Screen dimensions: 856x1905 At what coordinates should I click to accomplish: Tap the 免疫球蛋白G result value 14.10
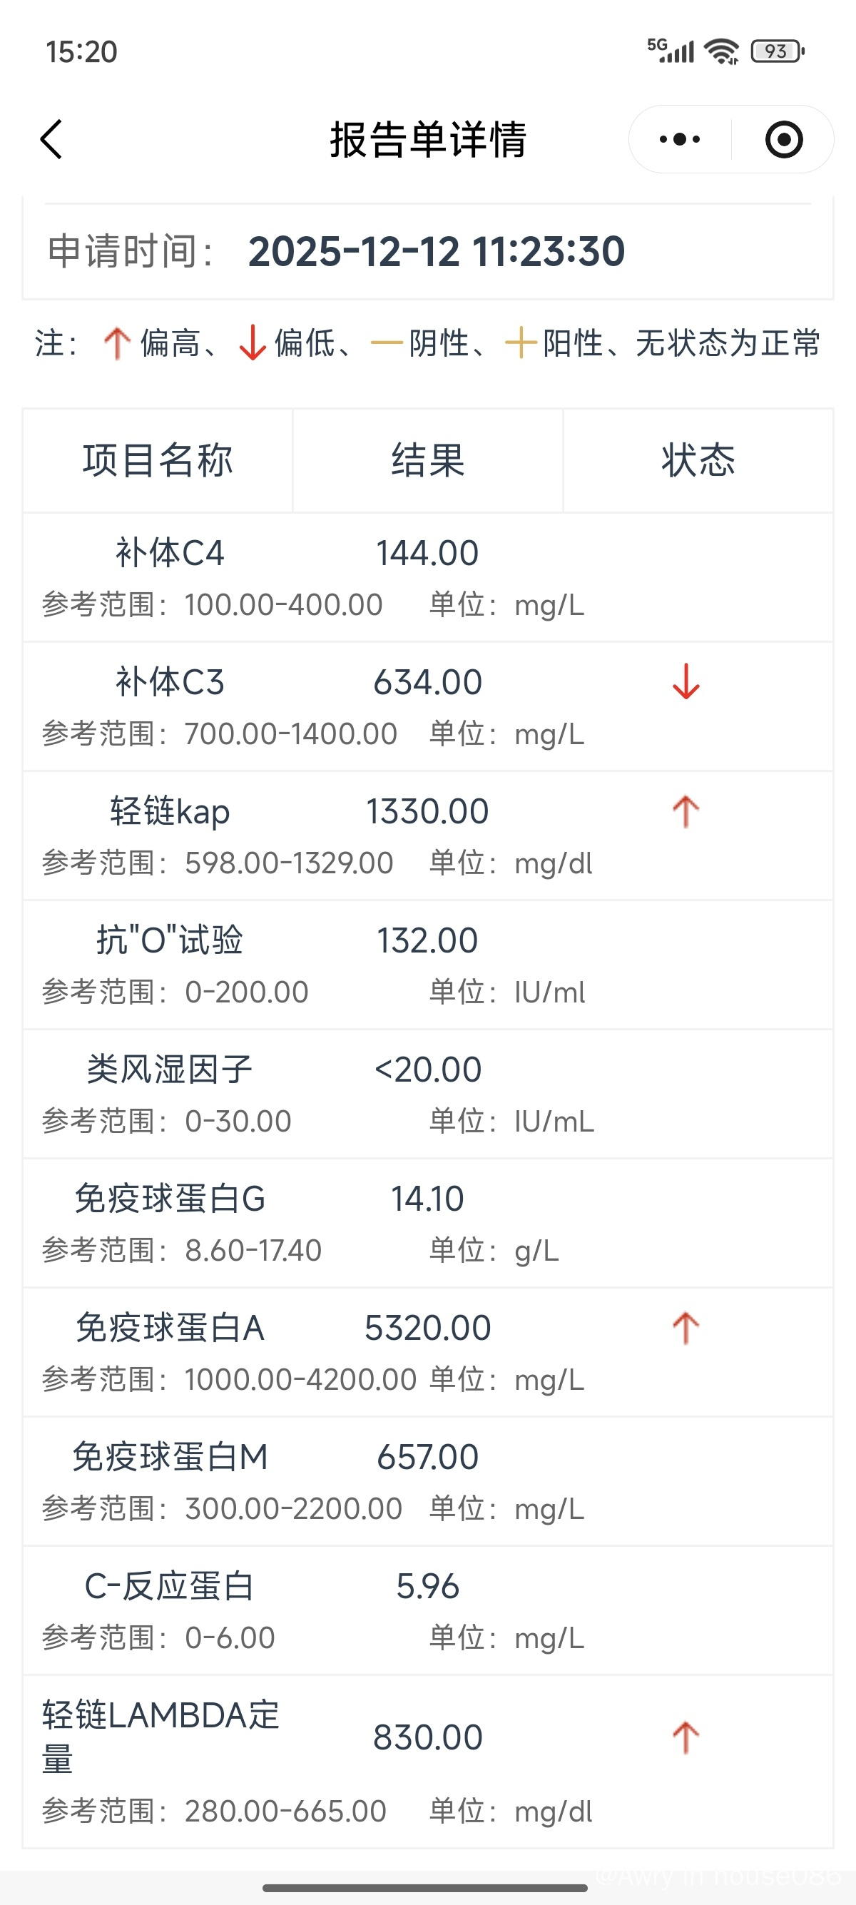click(x=427, y=1199)
